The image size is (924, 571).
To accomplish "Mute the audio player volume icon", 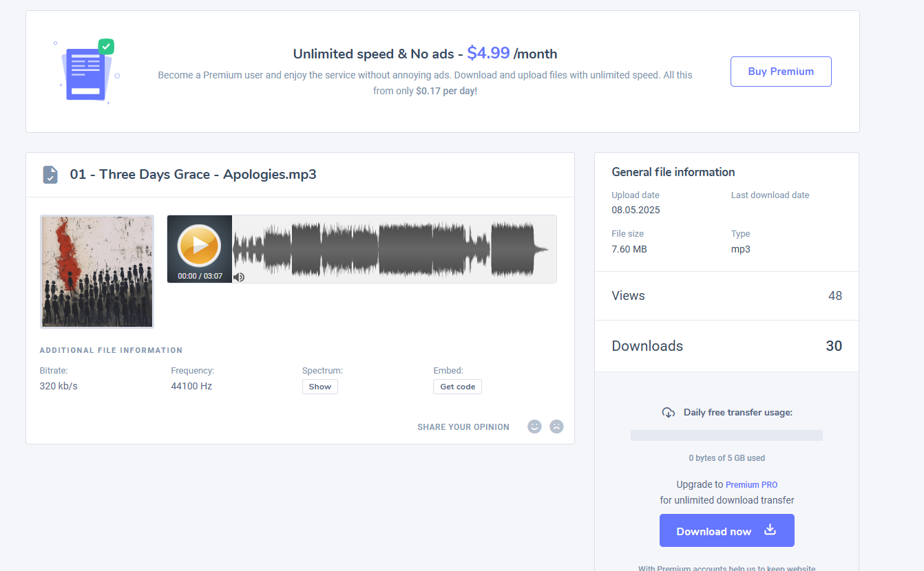I will coord(239,277).
